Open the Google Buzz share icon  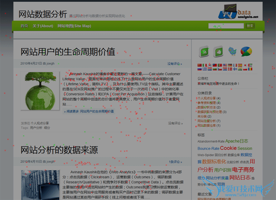coord(245,51)
